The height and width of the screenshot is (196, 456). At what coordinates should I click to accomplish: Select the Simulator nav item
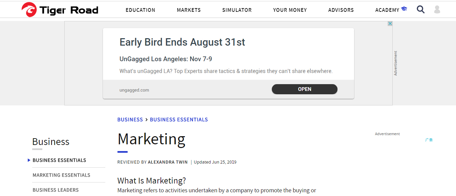coord(237,10)
